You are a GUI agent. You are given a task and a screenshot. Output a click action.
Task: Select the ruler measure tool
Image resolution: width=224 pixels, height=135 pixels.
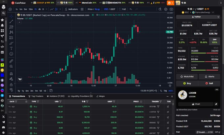click(11, 61)
